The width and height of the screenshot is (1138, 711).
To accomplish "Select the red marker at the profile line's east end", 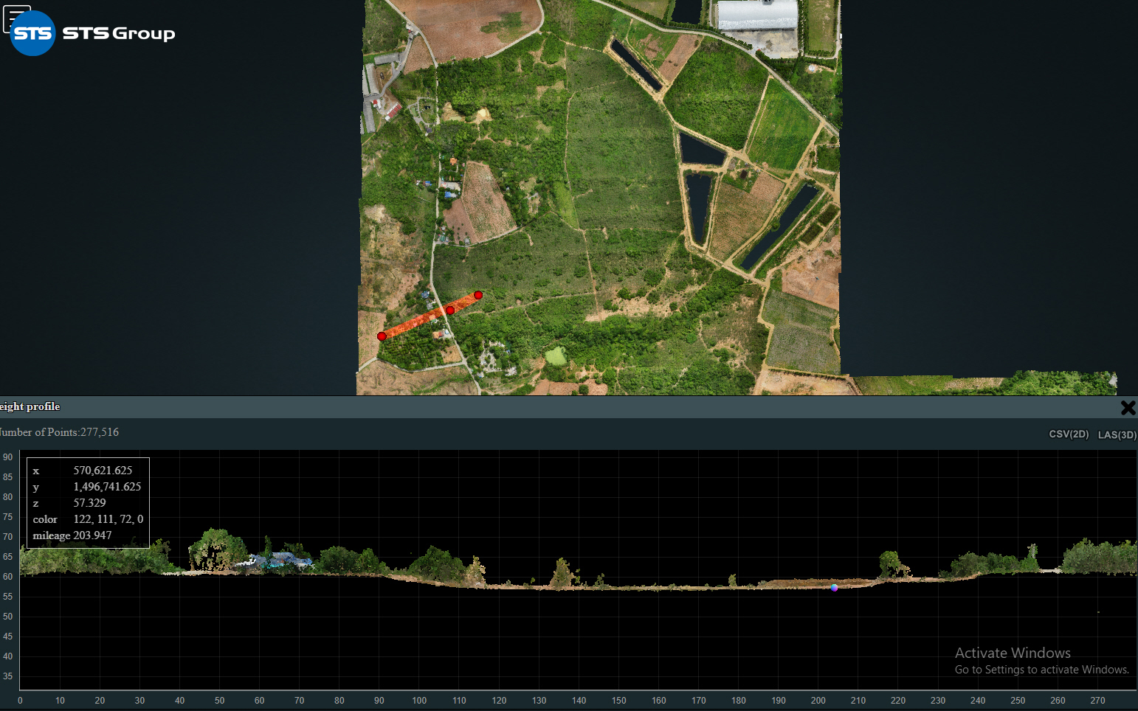I will tap(478, 295).
